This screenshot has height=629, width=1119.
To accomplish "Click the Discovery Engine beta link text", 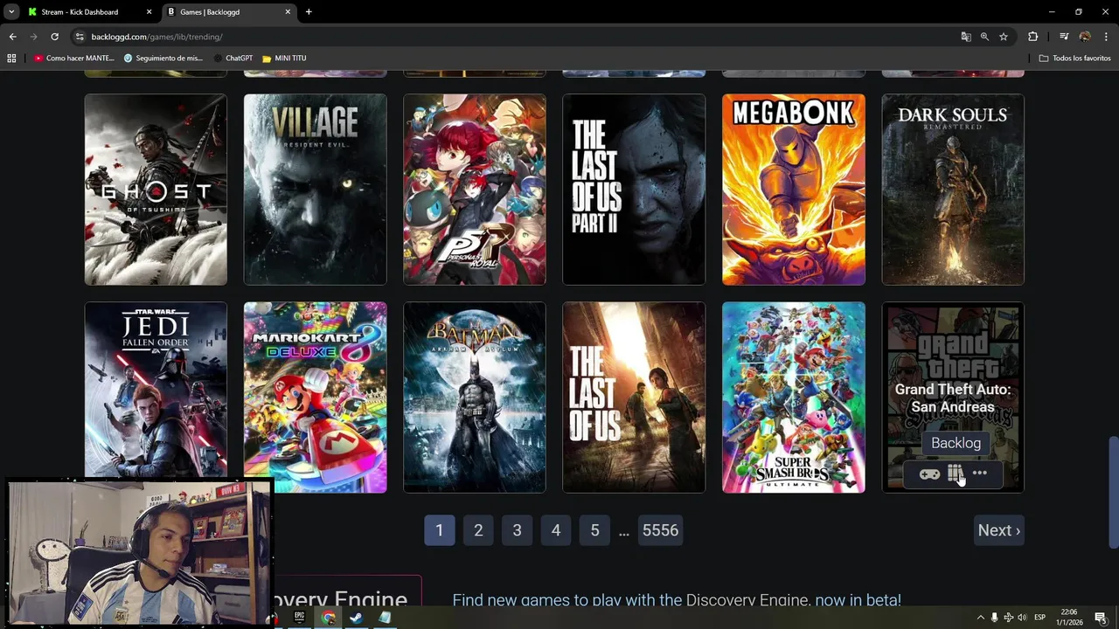I will point(677,600).
